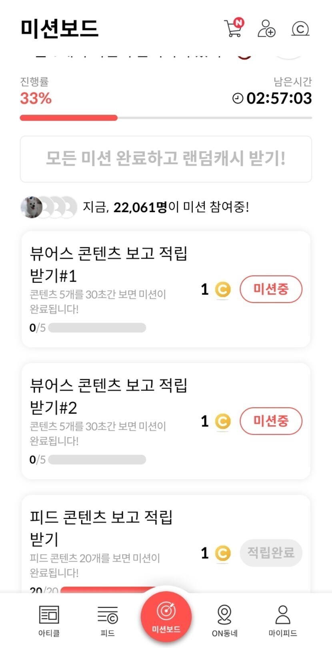
Task: Tap the remaining time clock icon
Action: click(x=238, y=98)
